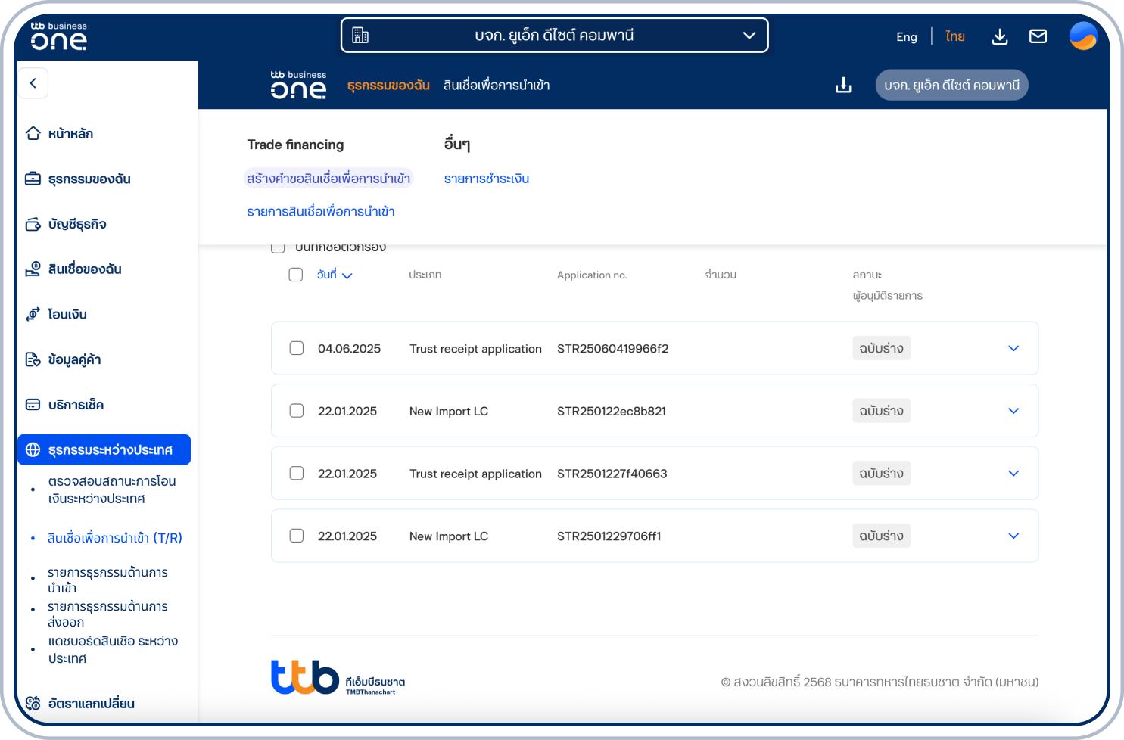Expand row STR250122ec8b821 details chevron
Screen dimensions: 1124x740
point(1013,411)
